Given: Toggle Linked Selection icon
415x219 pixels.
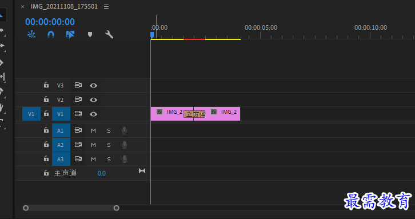Looking at the screenshot, I should pos(70,34).
